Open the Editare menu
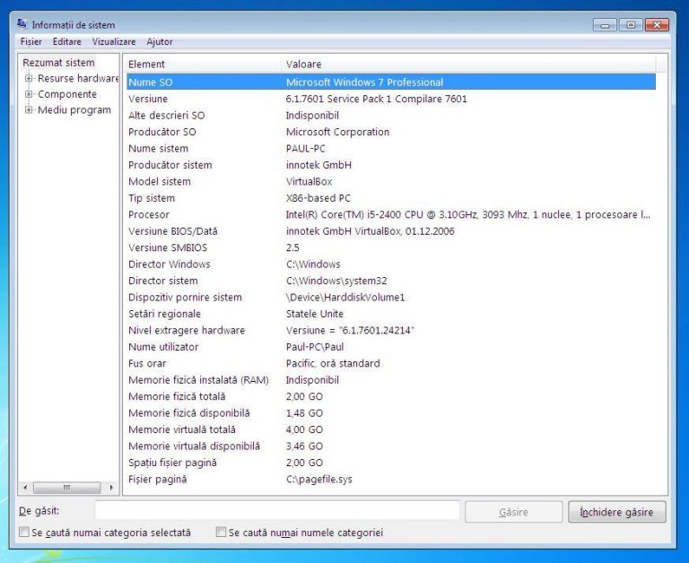Screen dimensions: 689x563 [x=66, y=42]
